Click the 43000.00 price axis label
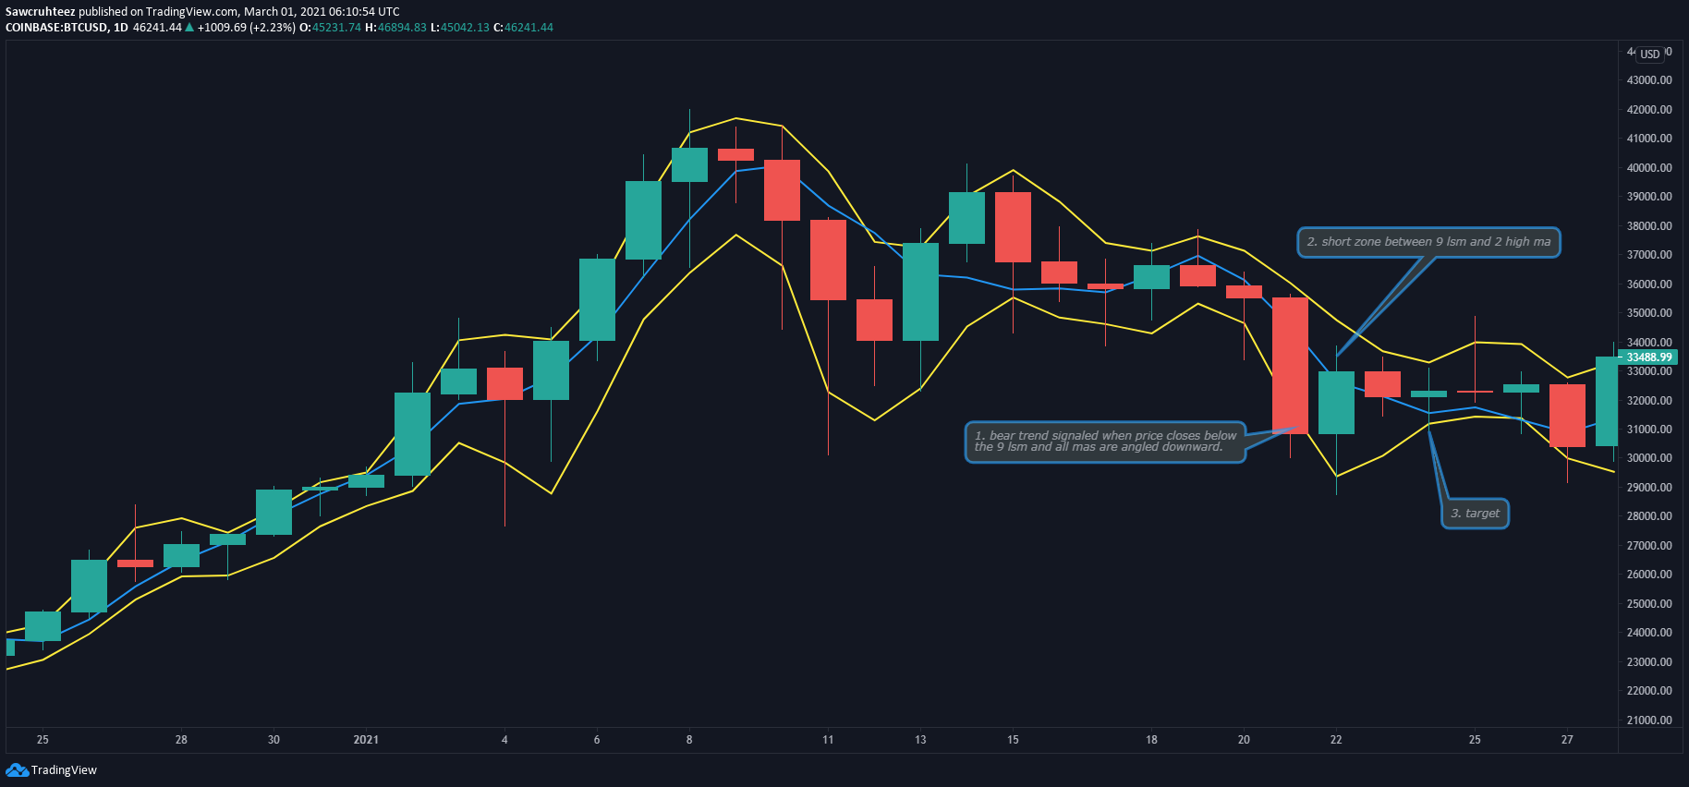This screenshot has width=1689, height=787. pyautogui.click(x=1649, y=80)
